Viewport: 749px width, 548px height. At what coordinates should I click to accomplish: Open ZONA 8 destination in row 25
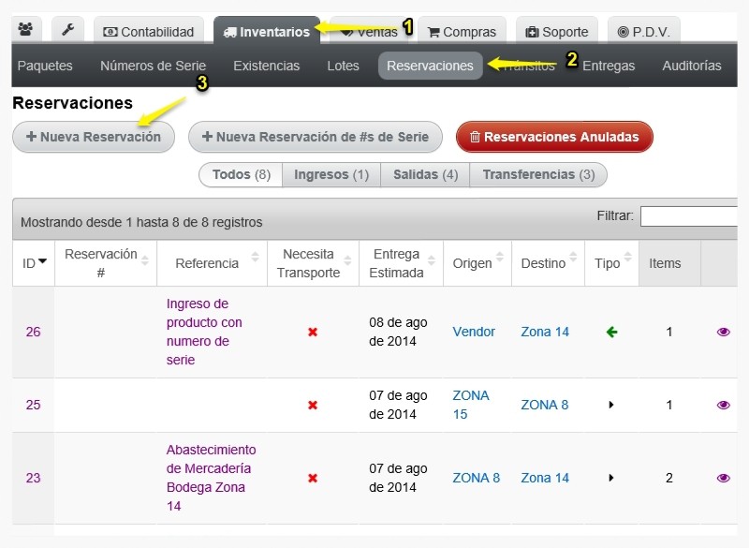(545, 405)
